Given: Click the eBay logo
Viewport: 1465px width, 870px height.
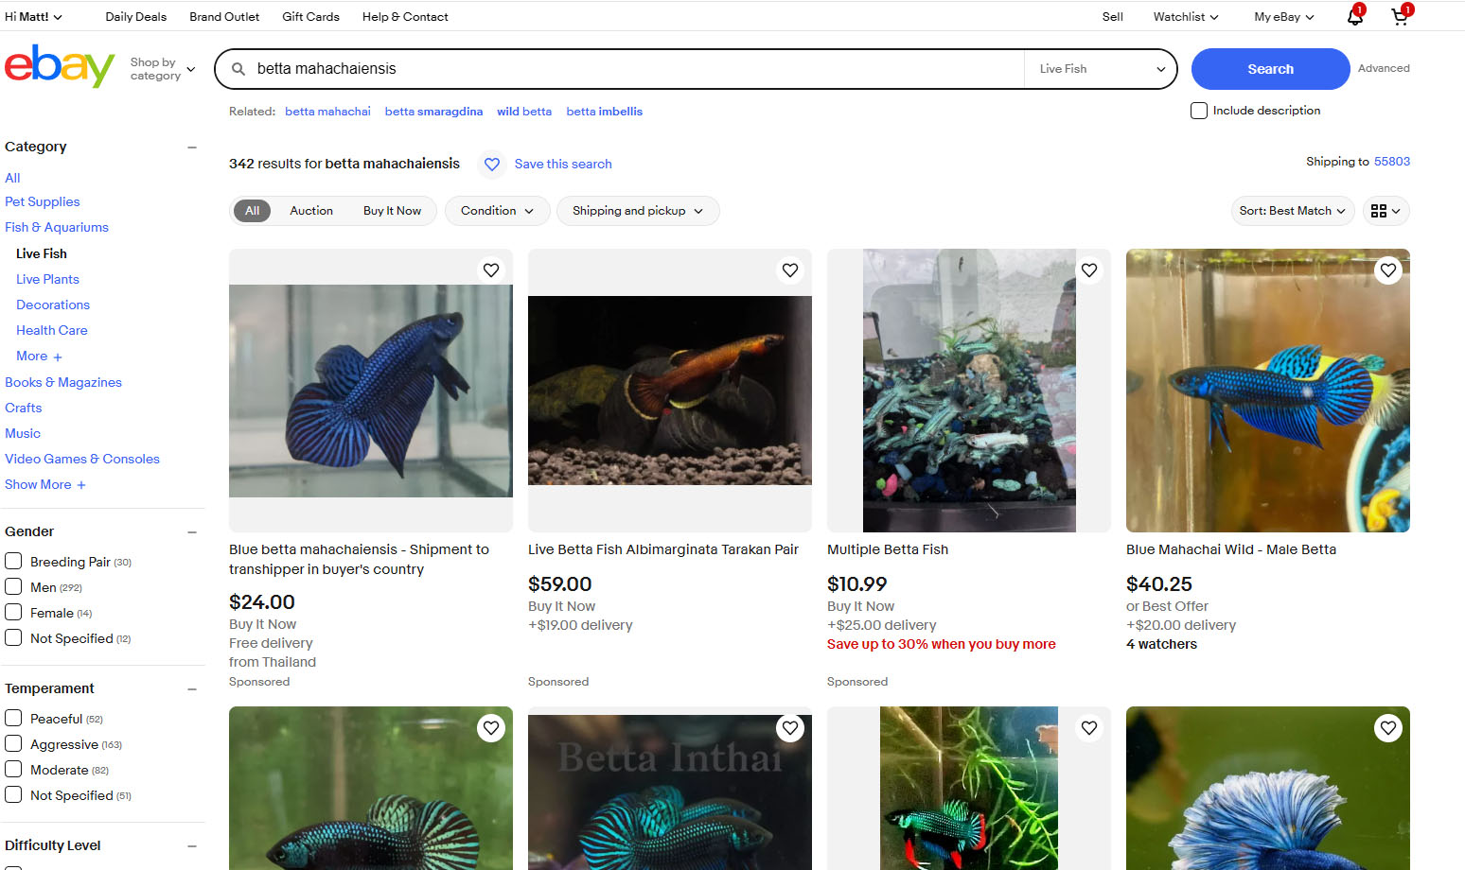Looking at the screenshot, I should (60, 66).
